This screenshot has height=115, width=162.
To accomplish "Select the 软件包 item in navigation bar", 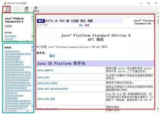I will coord(49,21).
